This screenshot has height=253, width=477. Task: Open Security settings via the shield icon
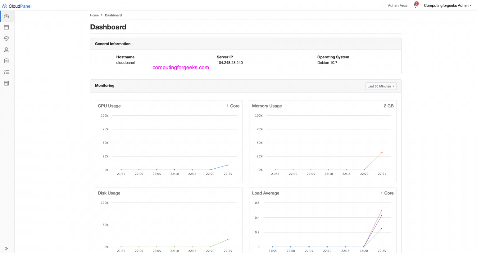click(6, 38)
